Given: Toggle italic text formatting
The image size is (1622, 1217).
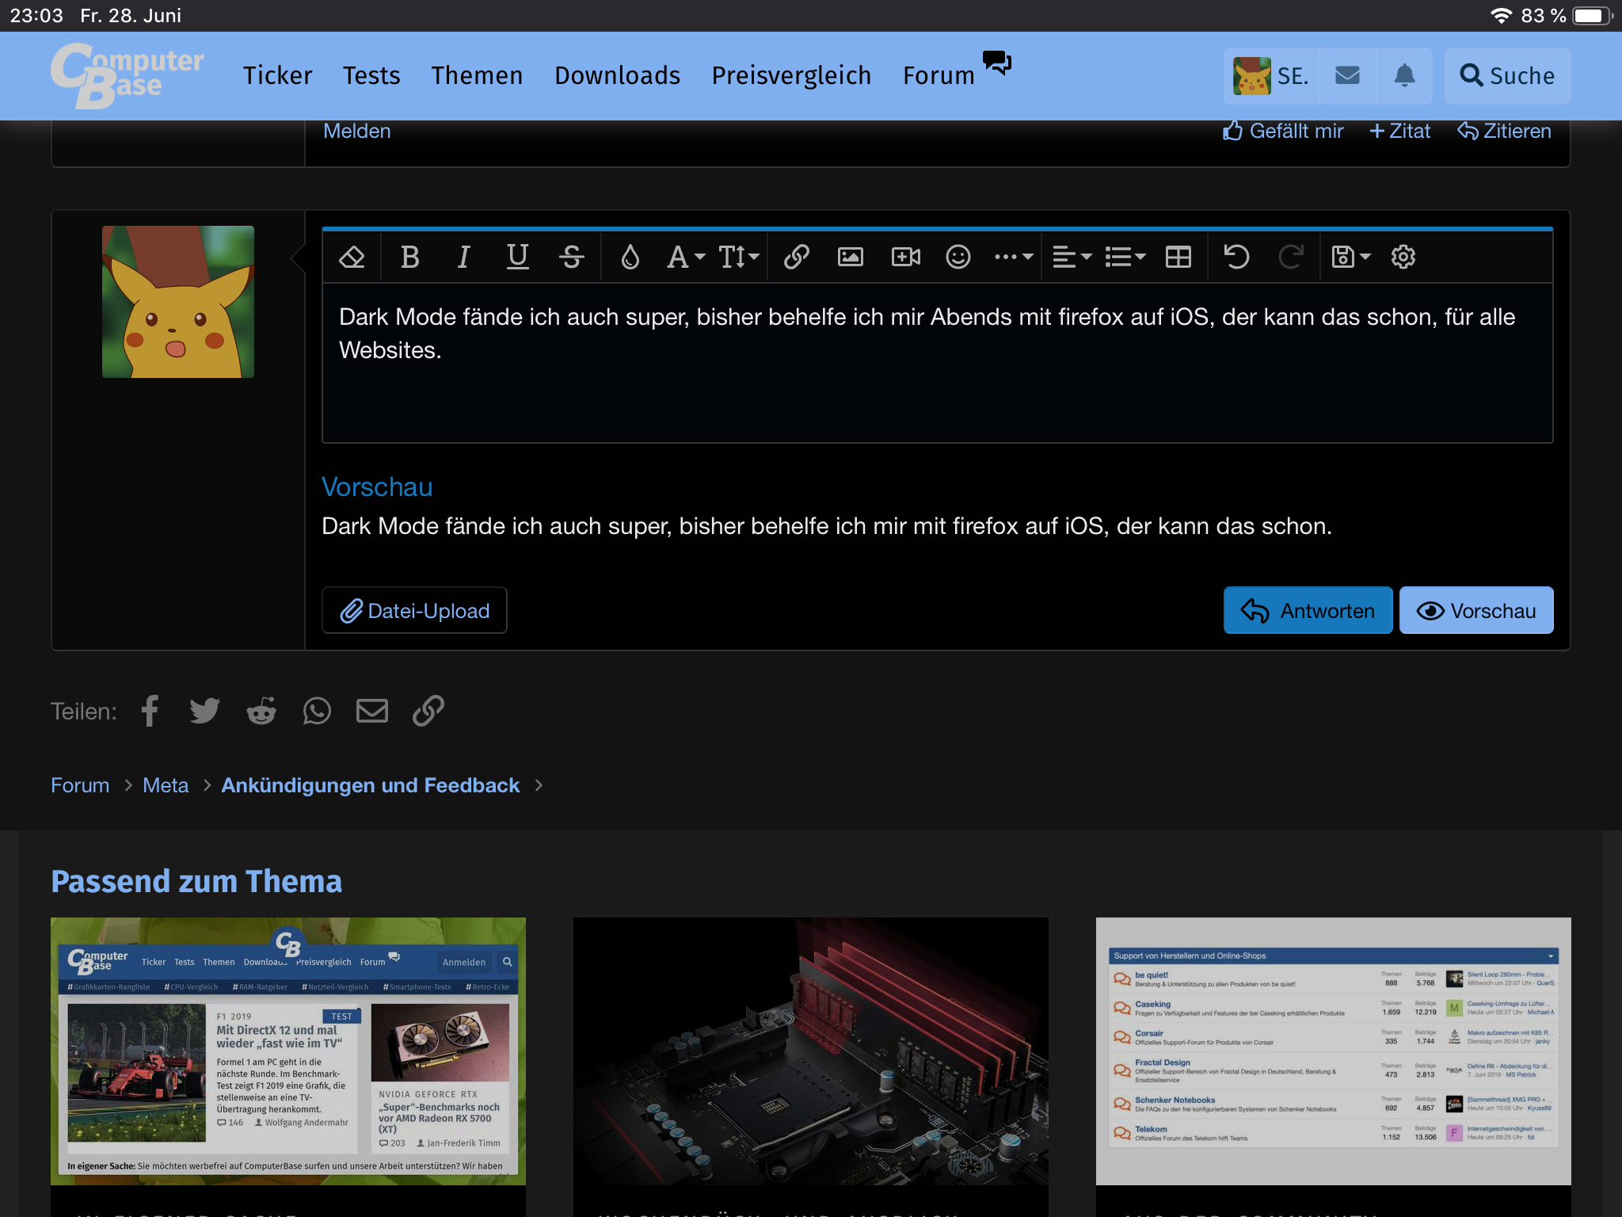Looking at the screenshot, I should pos(463,257).
